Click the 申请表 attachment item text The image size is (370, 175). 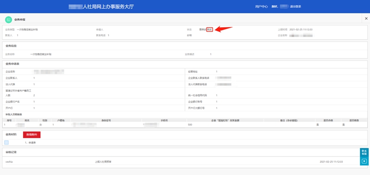(30, 143)
